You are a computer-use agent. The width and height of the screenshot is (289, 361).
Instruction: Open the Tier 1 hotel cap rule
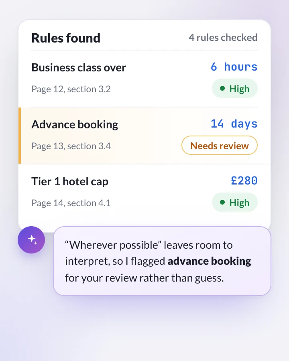(x=144, y=193)
